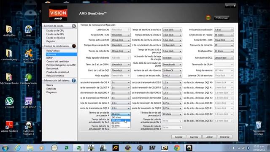Viewport: 270px width, 152px height.
Task: Open Modo débil del controlador de DRAM dropdown
Action: coord(172,65)
